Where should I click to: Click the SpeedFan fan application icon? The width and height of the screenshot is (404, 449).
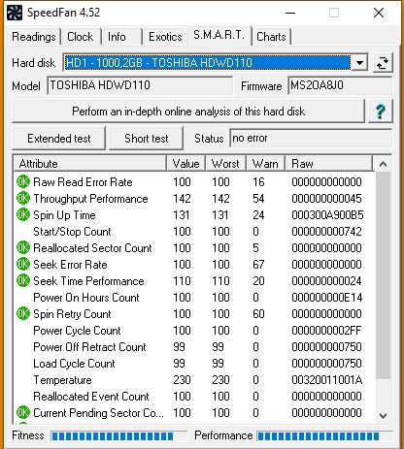click(15, 13)
